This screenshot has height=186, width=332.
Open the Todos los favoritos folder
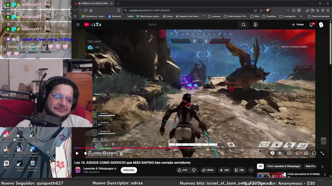319,16
